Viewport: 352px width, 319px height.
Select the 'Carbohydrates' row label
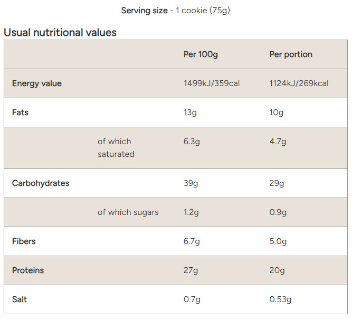(x=41, y=183)
